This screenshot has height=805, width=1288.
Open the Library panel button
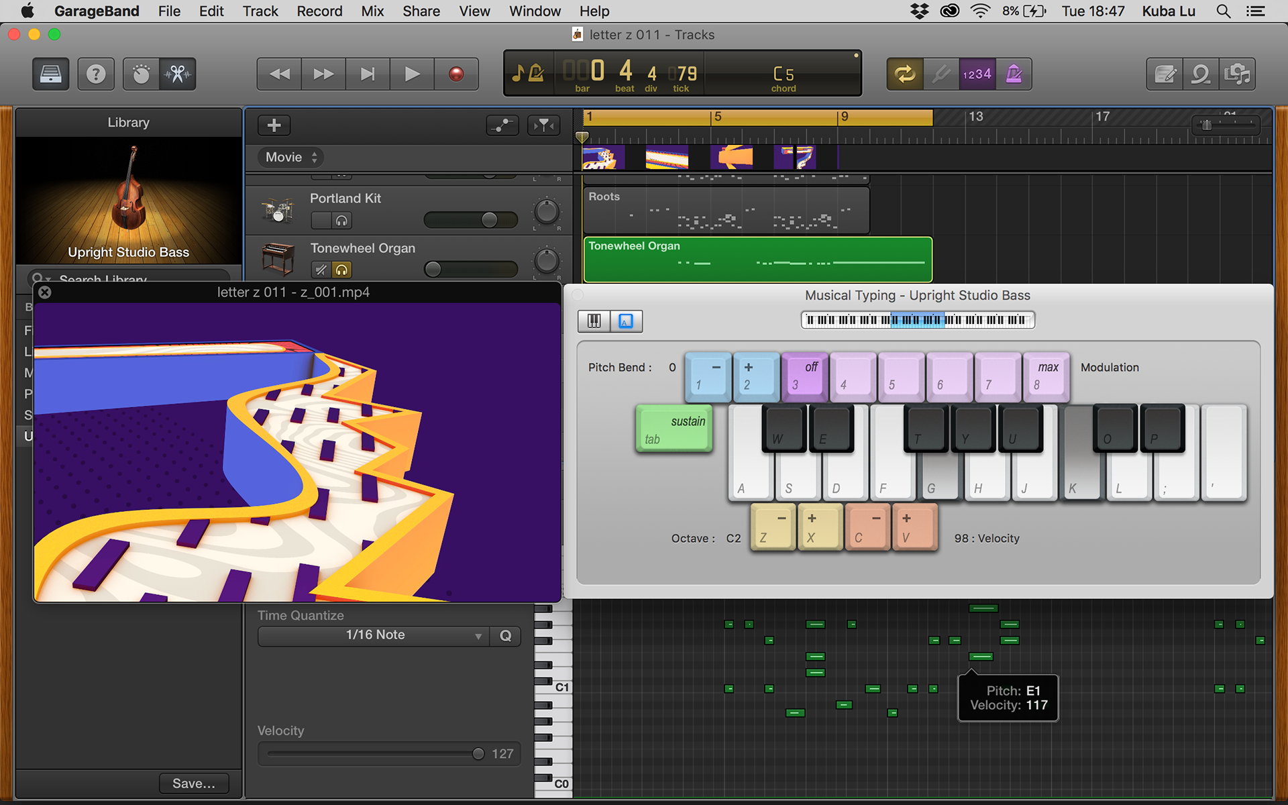click(51, 74)
